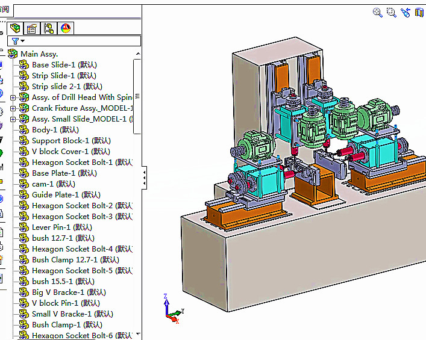Click the Zoom to Area icon
Image resolution: width=426 pixels, height=340 pixels.
click(x=391, y=13)
